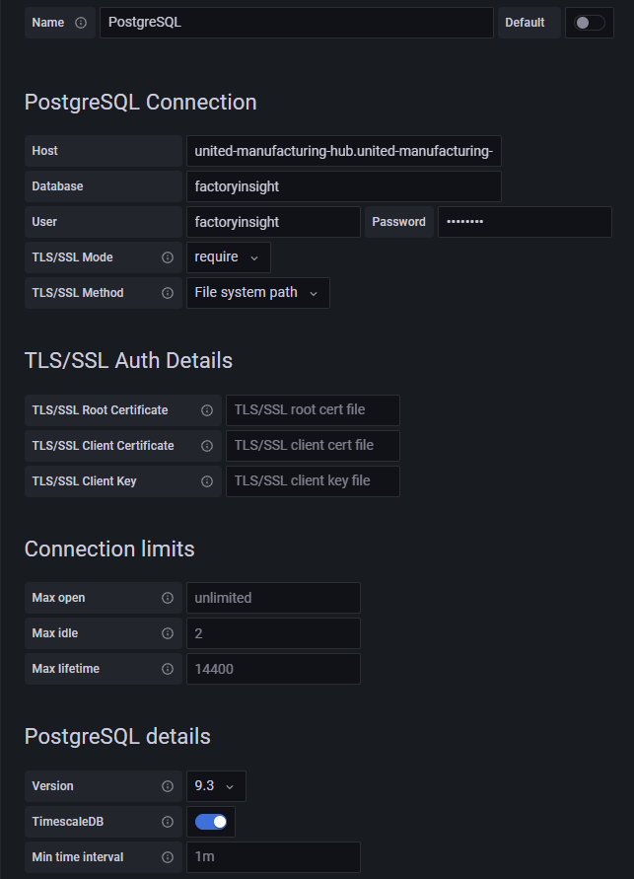Click the Max lifetime label
Viewport: 634px width, 879px height.
[65, 669]
